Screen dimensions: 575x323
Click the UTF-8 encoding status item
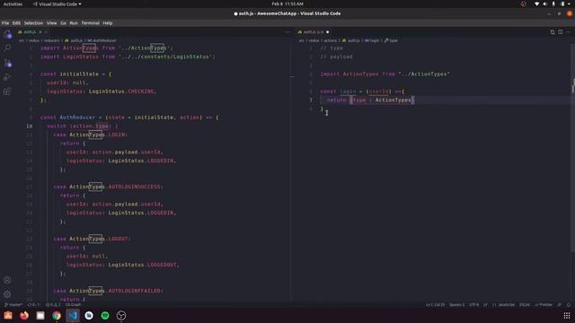click(x=473, y=305)
